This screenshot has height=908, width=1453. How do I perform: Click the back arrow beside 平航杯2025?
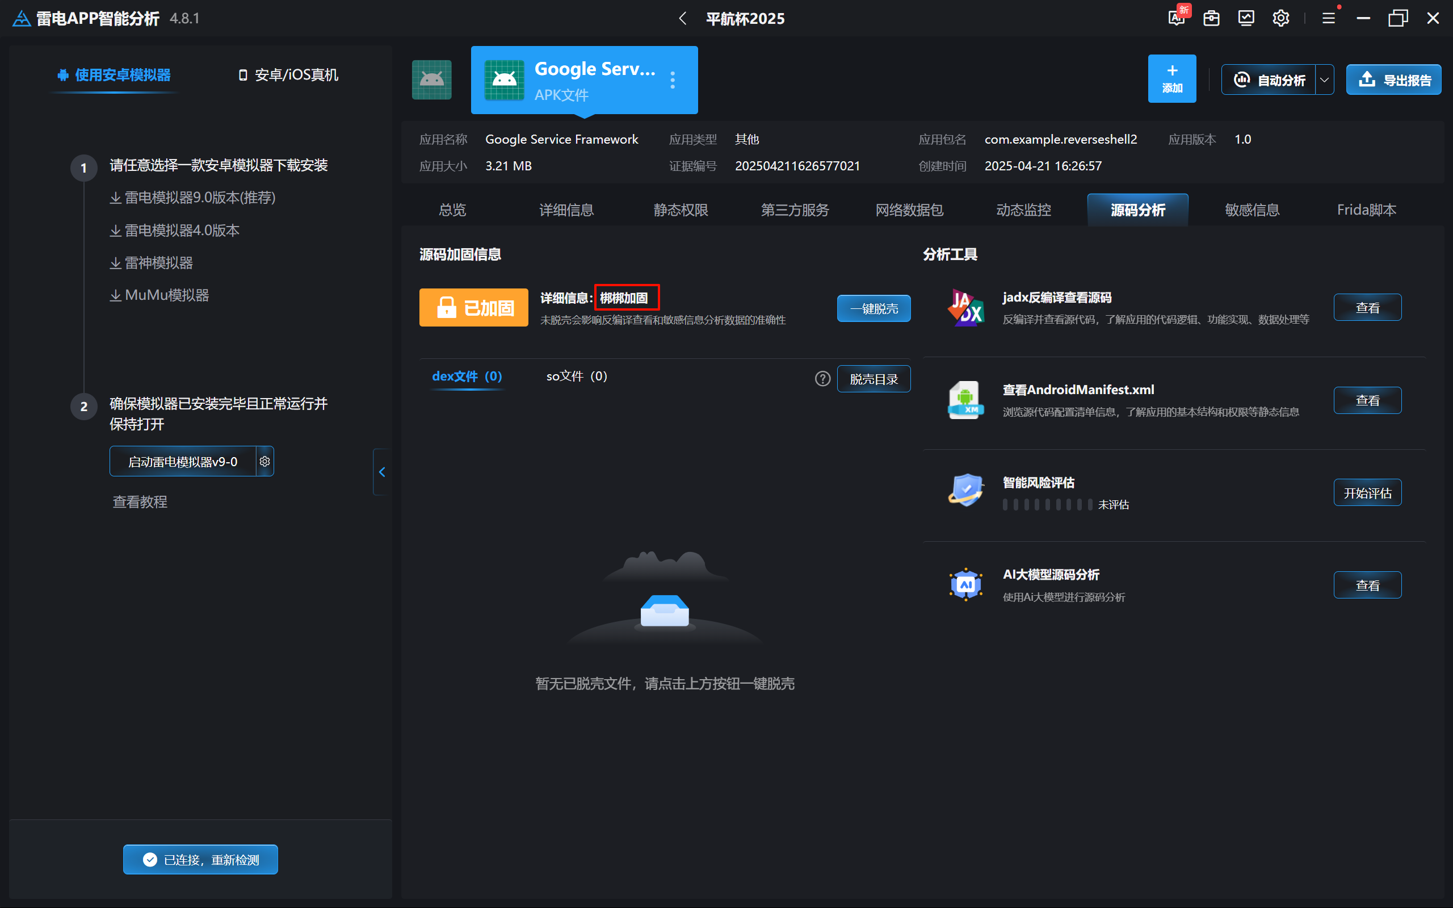682,19
